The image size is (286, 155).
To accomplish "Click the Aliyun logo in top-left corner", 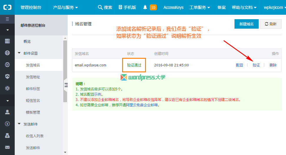I will point(7,7).
